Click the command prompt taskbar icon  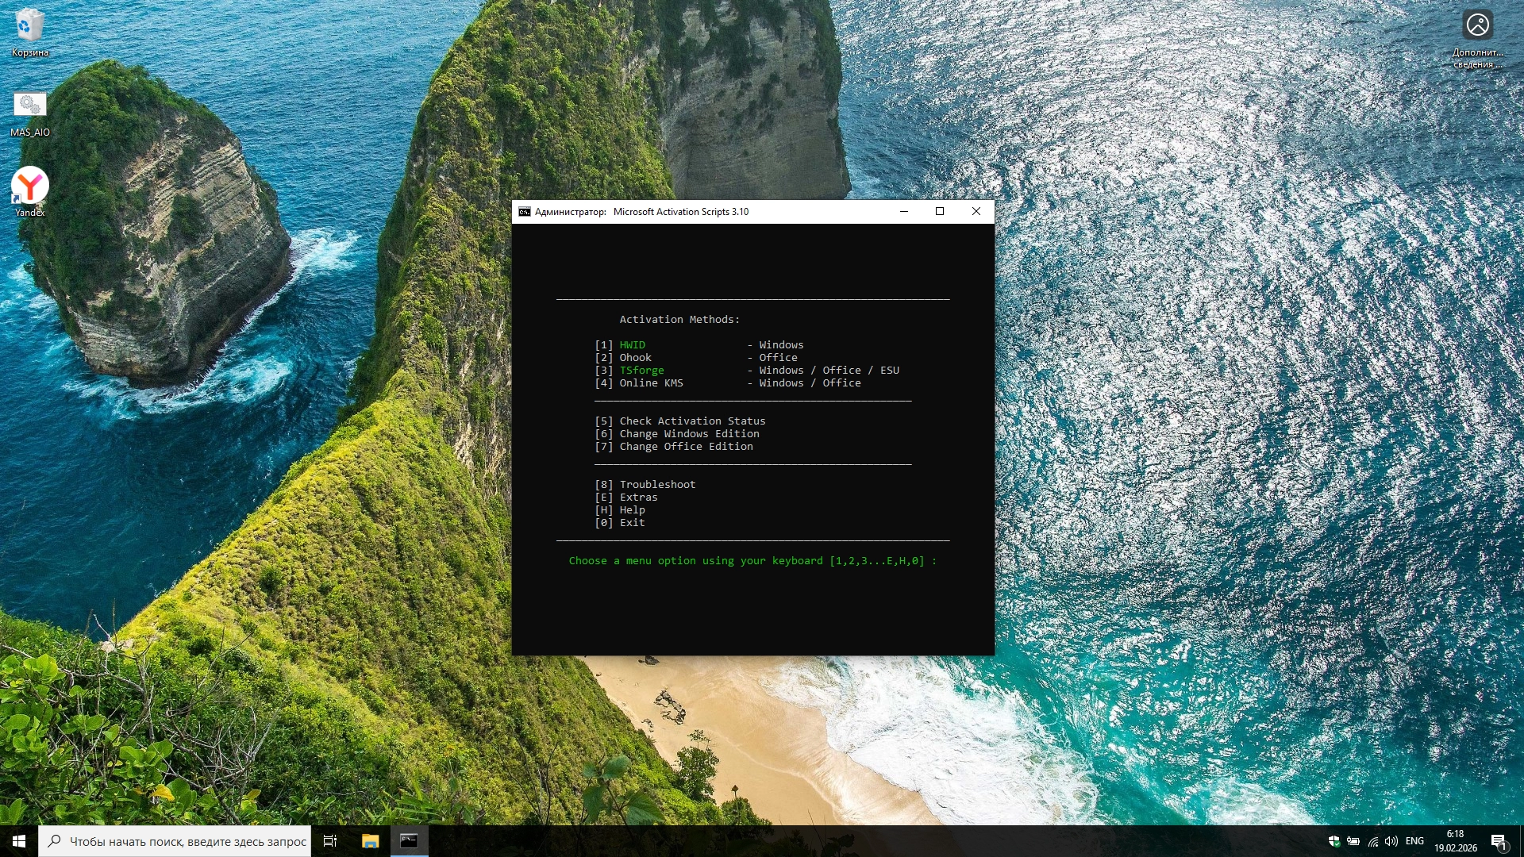409,841
